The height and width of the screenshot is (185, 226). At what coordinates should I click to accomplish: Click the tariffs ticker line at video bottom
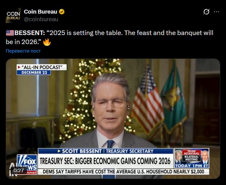tap(124, 172)
